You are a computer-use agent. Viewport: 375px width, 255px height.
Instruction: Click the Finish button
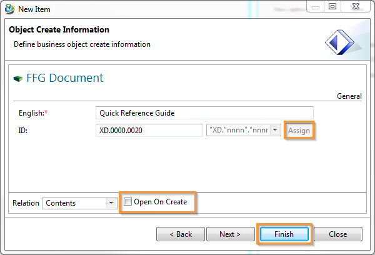(284, 234)
